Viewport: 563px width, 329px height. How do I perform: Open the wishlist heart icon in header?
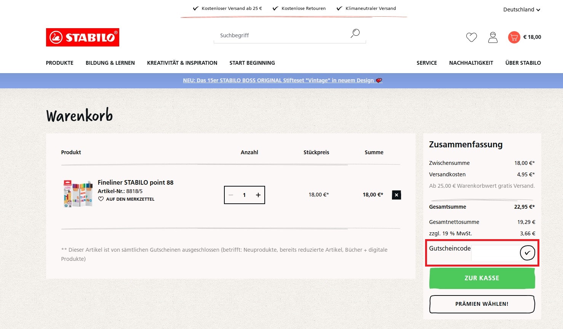(x=472, y=37)
